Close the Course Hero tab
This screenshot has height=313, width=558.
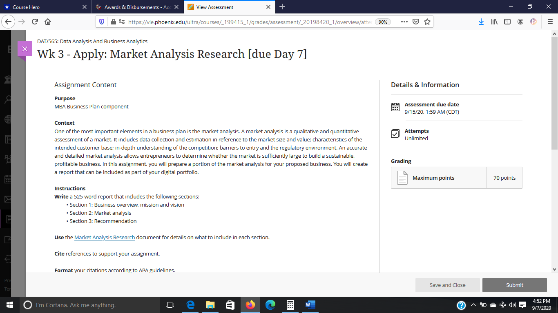point(85,7)
